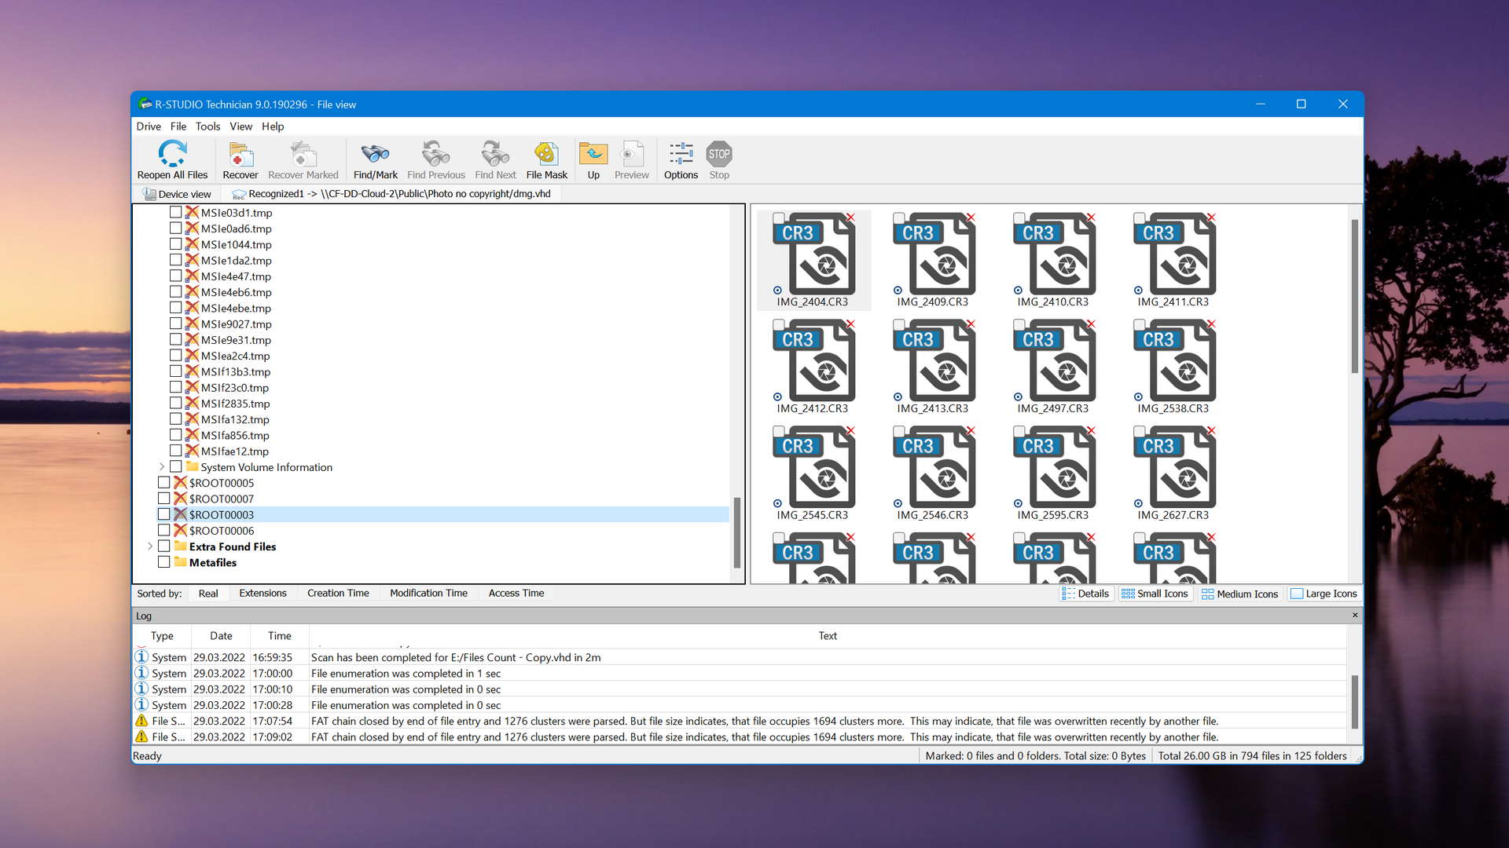
Task: Open the Tools menu
Action: tap(207, 126)
